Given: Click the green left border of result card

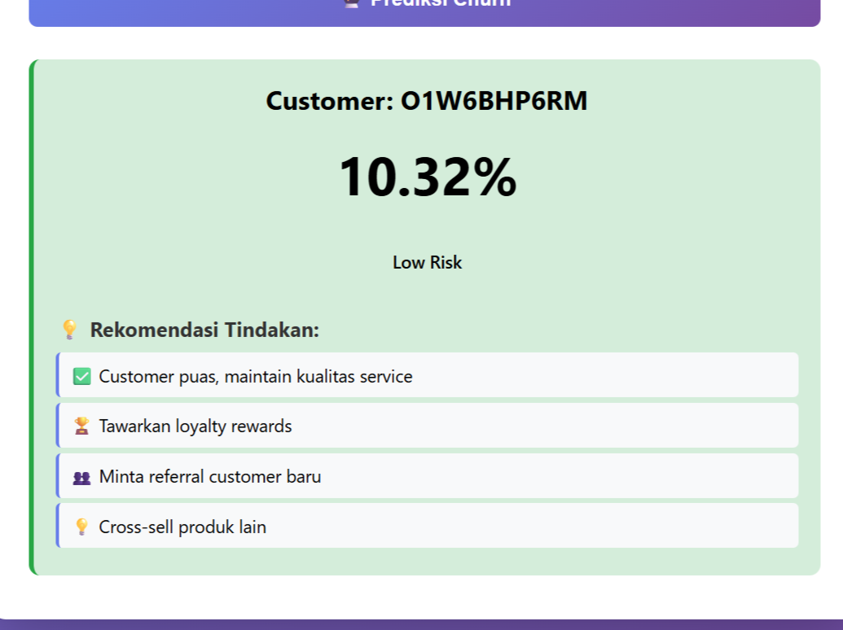Looking at the screenshot, I should coord(32,317).
